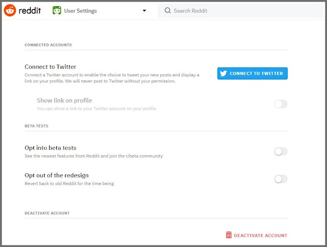Screen dimensions: 327x247
Task: Toggle Opt out of the redesign
Action: point(281,179)
